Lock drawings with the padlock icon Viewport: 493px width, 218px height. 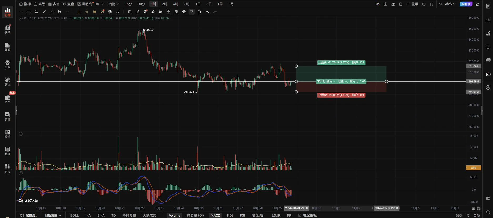click(x=168, y=12)
